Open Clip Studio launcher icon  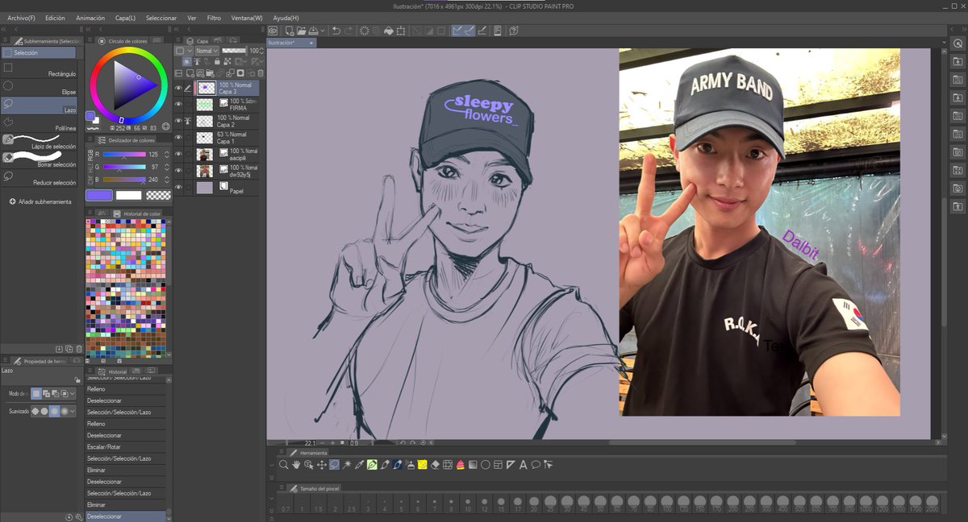point(273,31)
